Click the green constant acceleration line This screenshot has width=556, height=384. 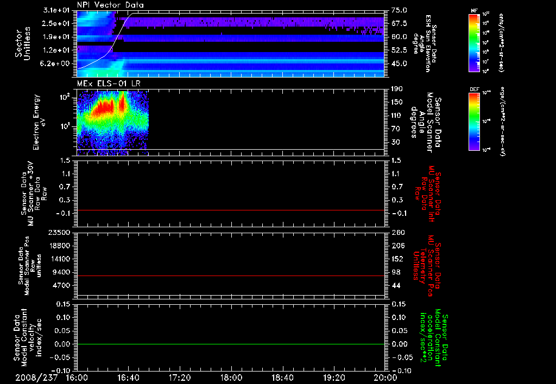tap(231, 344)
